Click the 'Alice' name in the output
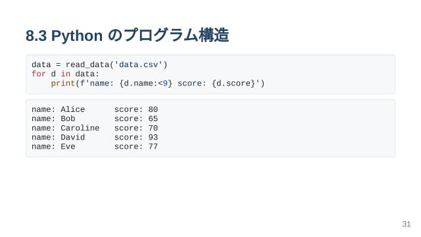Image resolution: width=421 pixels, height=237 pixels. coord(73,109)
